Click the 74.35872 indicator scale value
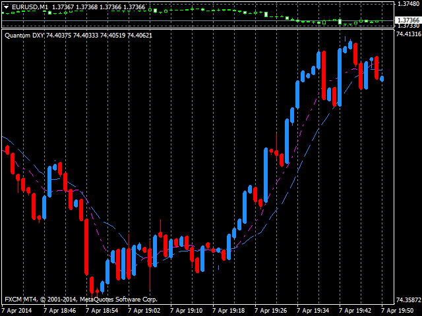 pyautogui.click(x=408, y=300)
